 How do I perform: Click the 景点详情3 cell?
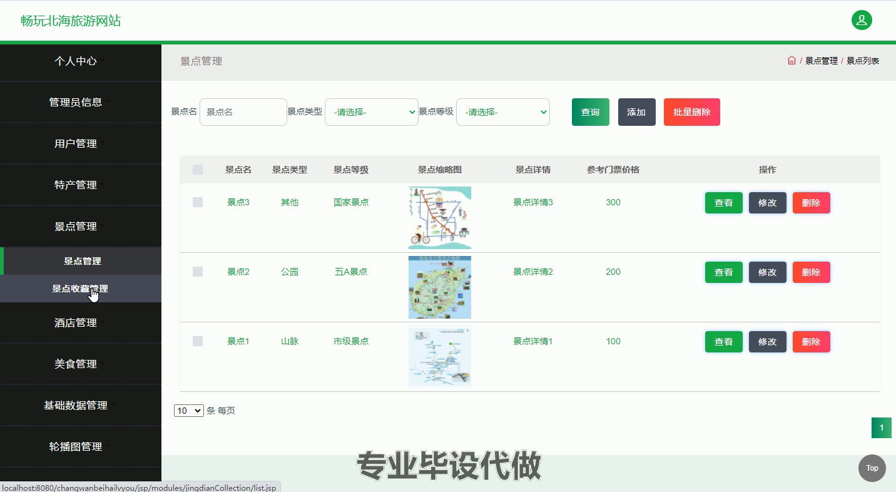[533, 202]
